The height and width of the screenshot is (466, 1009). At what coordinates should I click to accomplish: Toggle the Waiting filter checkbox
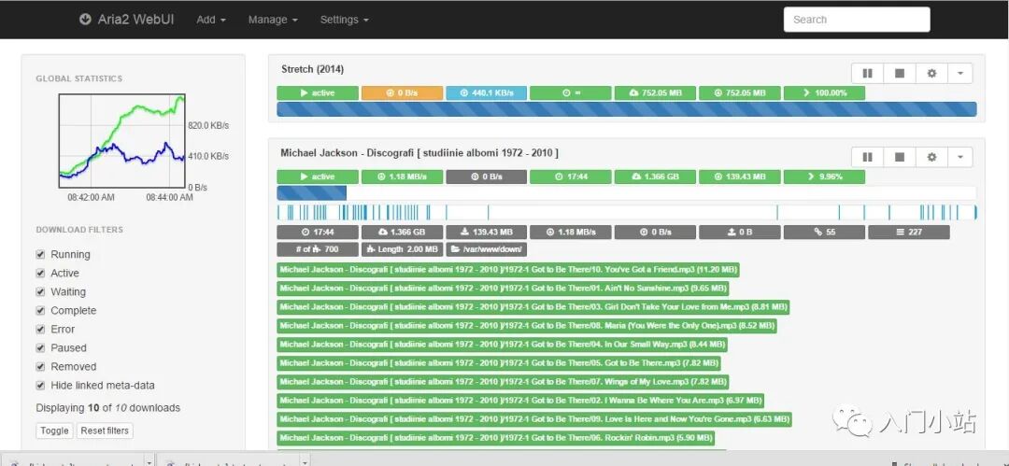pyautogui.click(x=40, y=291)
